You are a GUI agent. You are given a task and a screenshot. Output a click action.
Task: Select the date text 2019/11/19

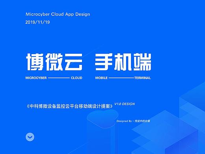pos(37,22)
